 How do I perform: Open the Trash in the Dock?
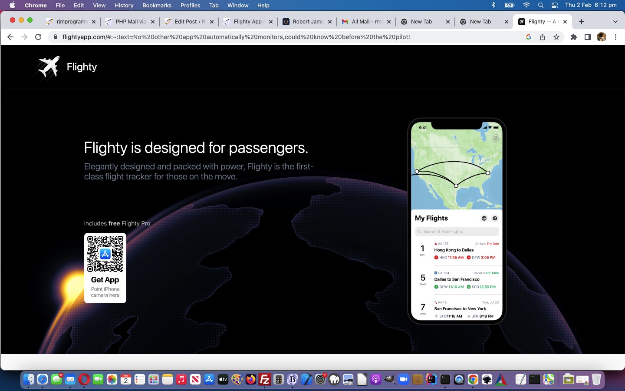coord(596,379)
